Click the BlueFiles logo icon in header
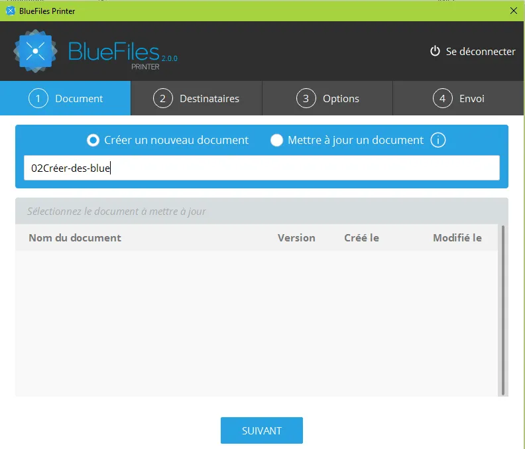 tap(35, 51)
